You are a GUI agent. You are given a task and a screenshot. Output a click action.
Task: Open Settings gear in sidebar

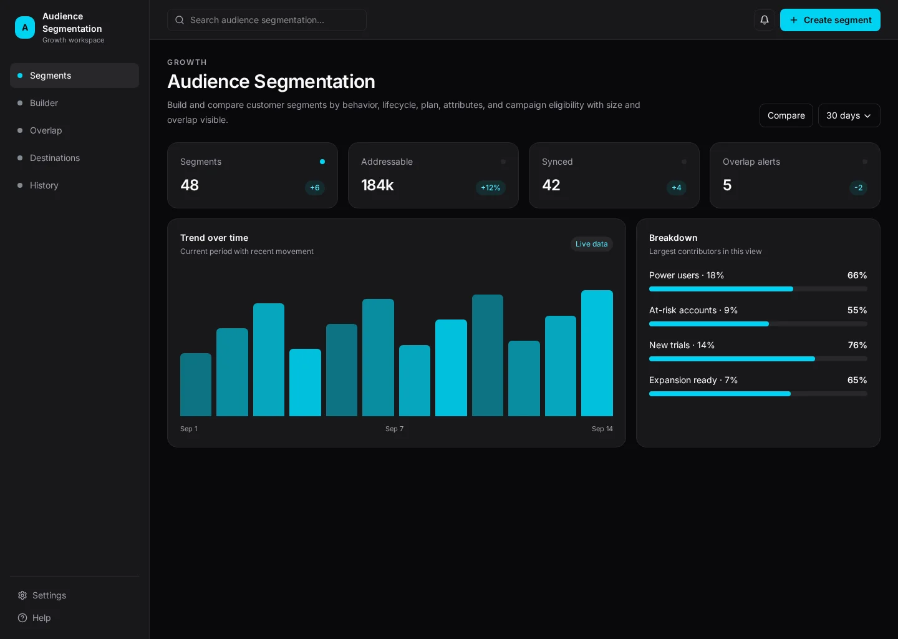(22, 595)
